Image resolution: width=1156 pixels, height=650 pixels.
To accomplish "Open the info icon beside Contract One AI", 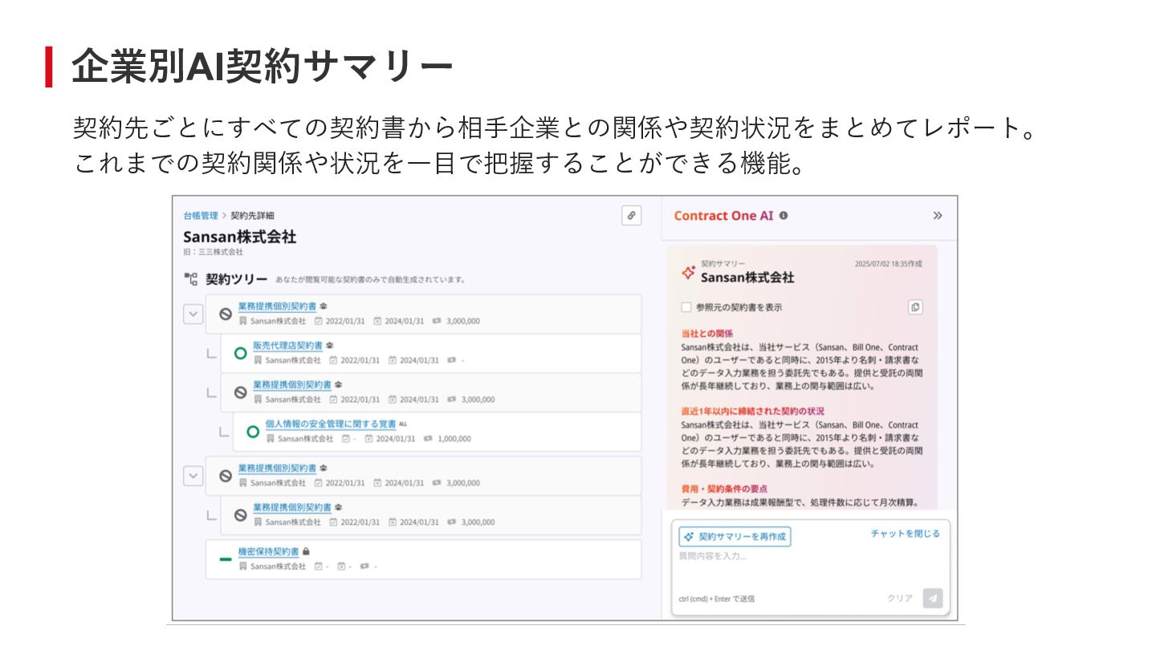I will (784, 216).
